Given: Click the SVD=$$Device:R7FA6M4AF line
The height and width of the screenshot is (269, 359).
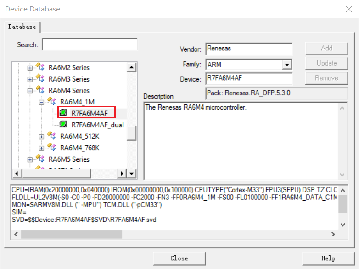Looking at the screenshot, I should pyautogui.click(x=84, y=220).
